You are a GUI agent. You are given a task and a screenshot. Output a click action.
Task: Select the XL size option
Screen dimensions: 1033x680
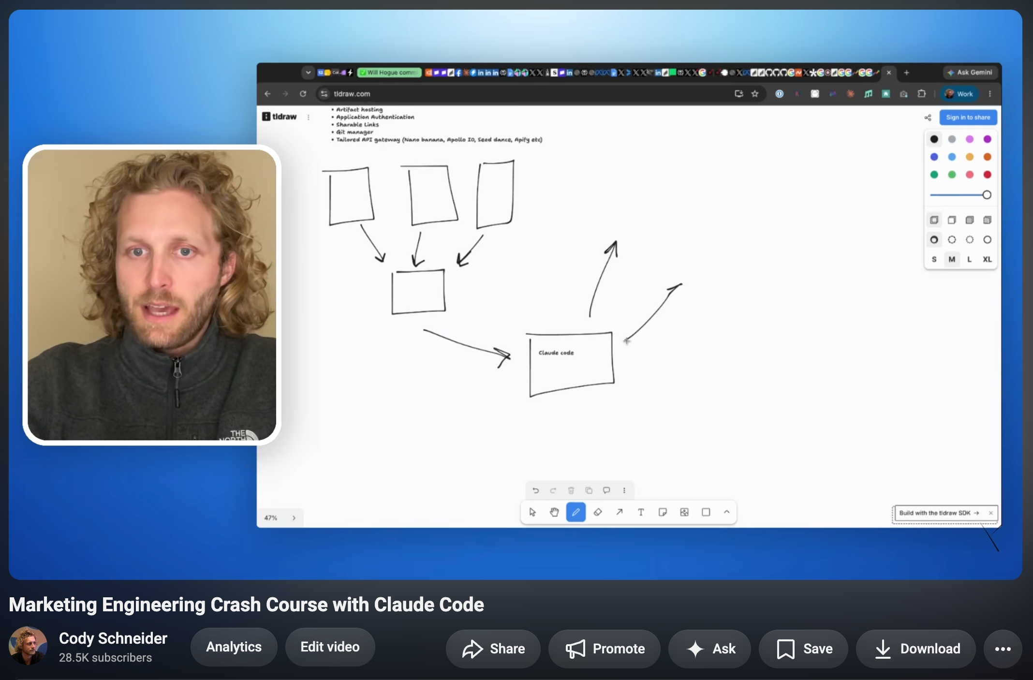[988, 259]
